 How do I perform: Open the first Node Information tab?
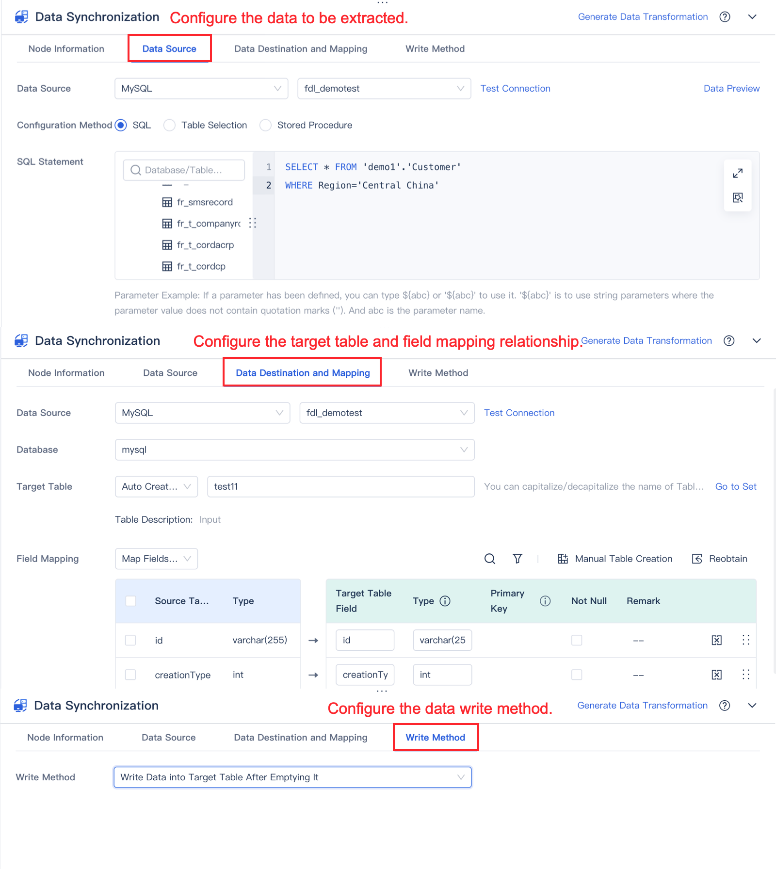pos(66,48)
